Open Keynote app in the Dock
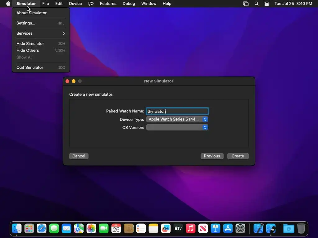This screenshot has width=318, height=238. point(216,229)
